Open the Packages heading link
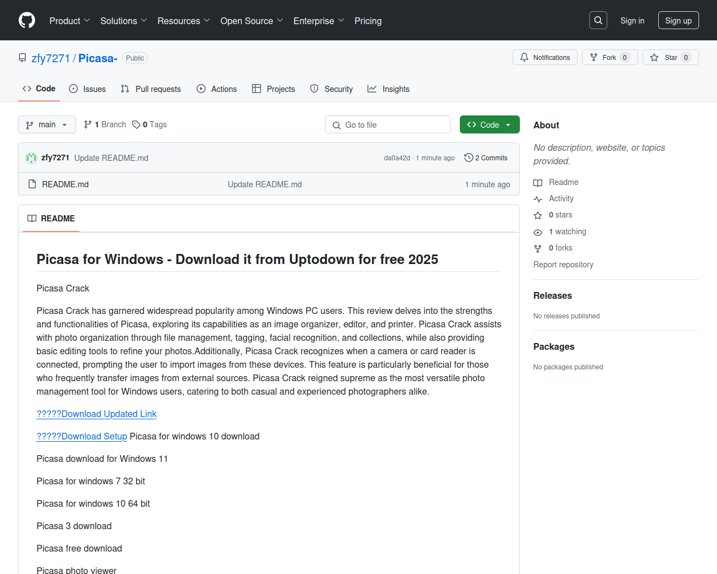Viewport: 717px width, 574px height. tap(554, 346)
